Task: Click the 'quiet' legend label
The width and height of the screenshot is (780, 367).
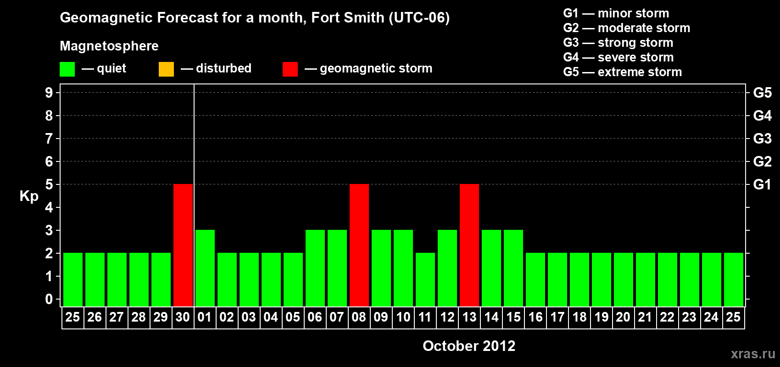Action: click(111, 69)
